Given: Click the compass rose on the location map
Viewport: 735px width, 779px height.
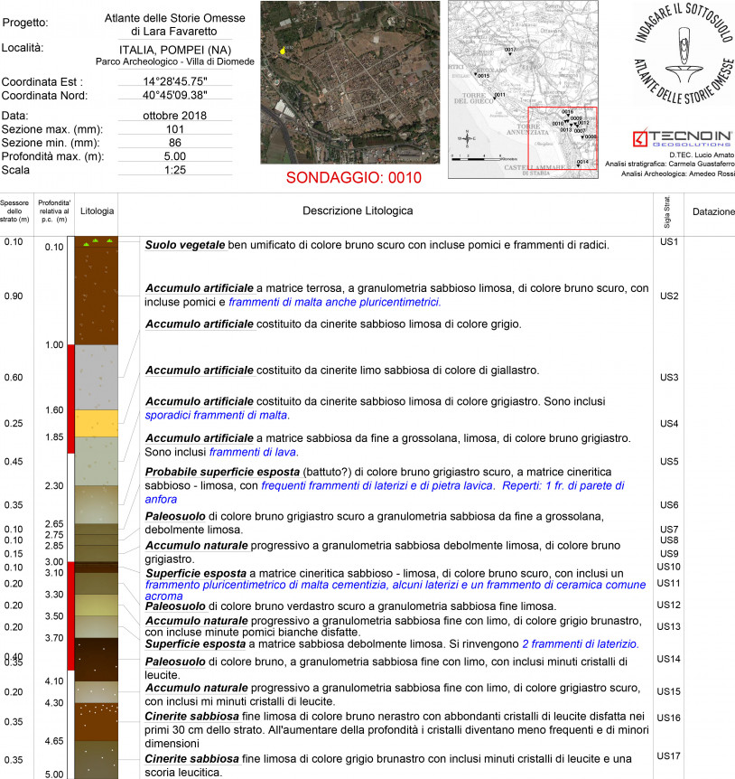Looking at the screenshot, I should 466,139.
